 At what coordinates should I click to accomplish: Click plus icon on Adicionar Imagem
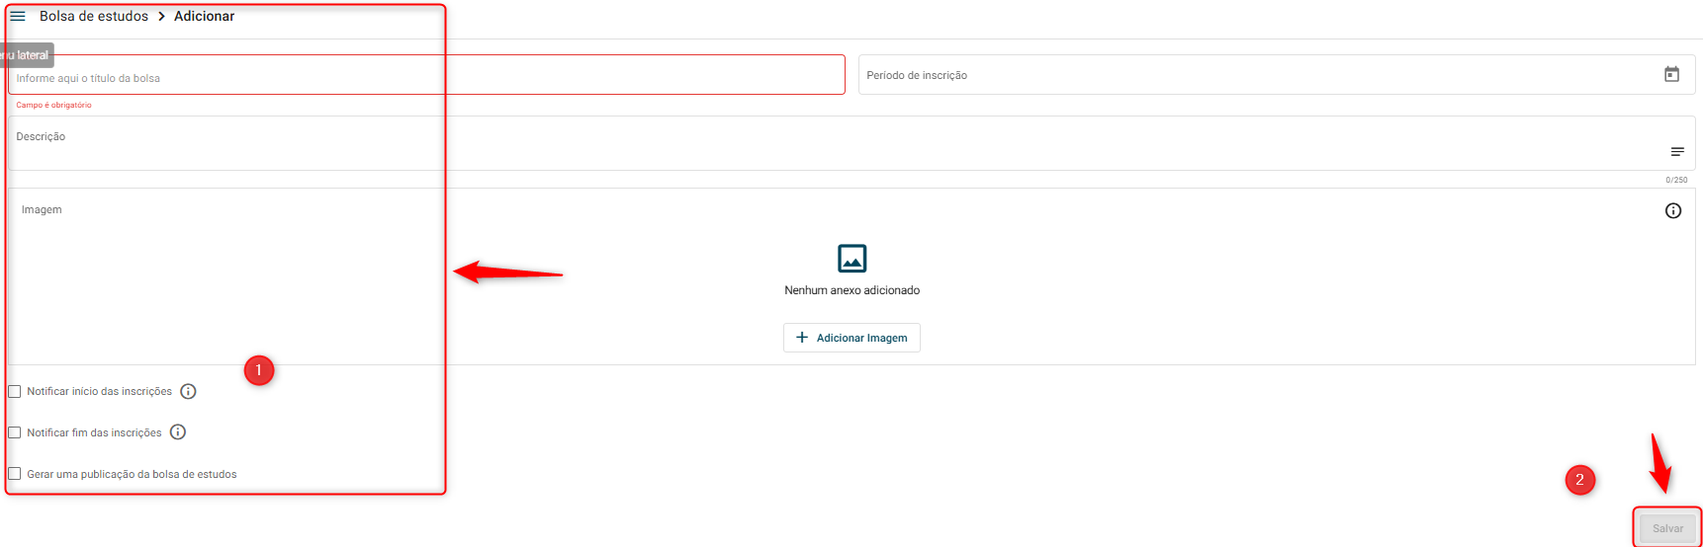[802, 338]
